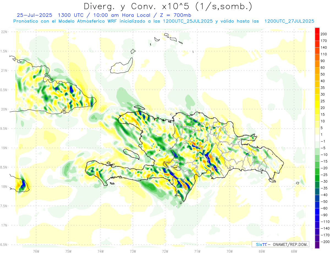Click the 60 value on the color scale

(x=323, y=67)
